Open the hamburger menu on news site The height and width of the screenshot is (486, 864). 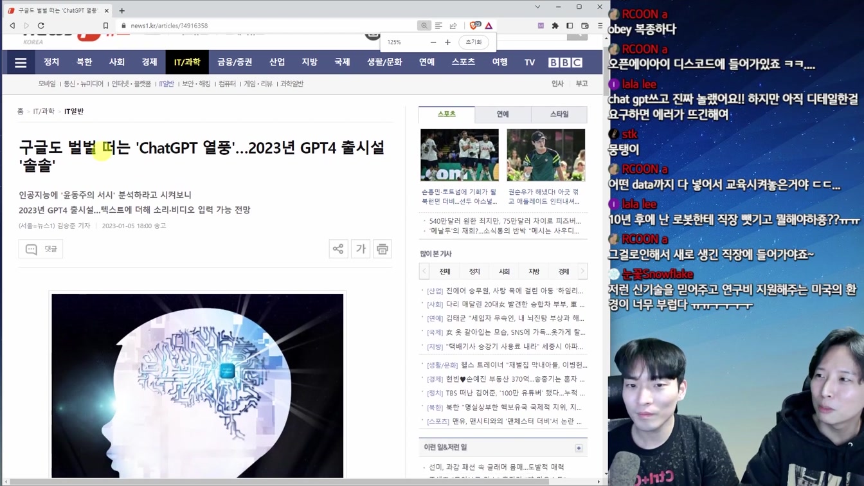click(x=21, y=62)
